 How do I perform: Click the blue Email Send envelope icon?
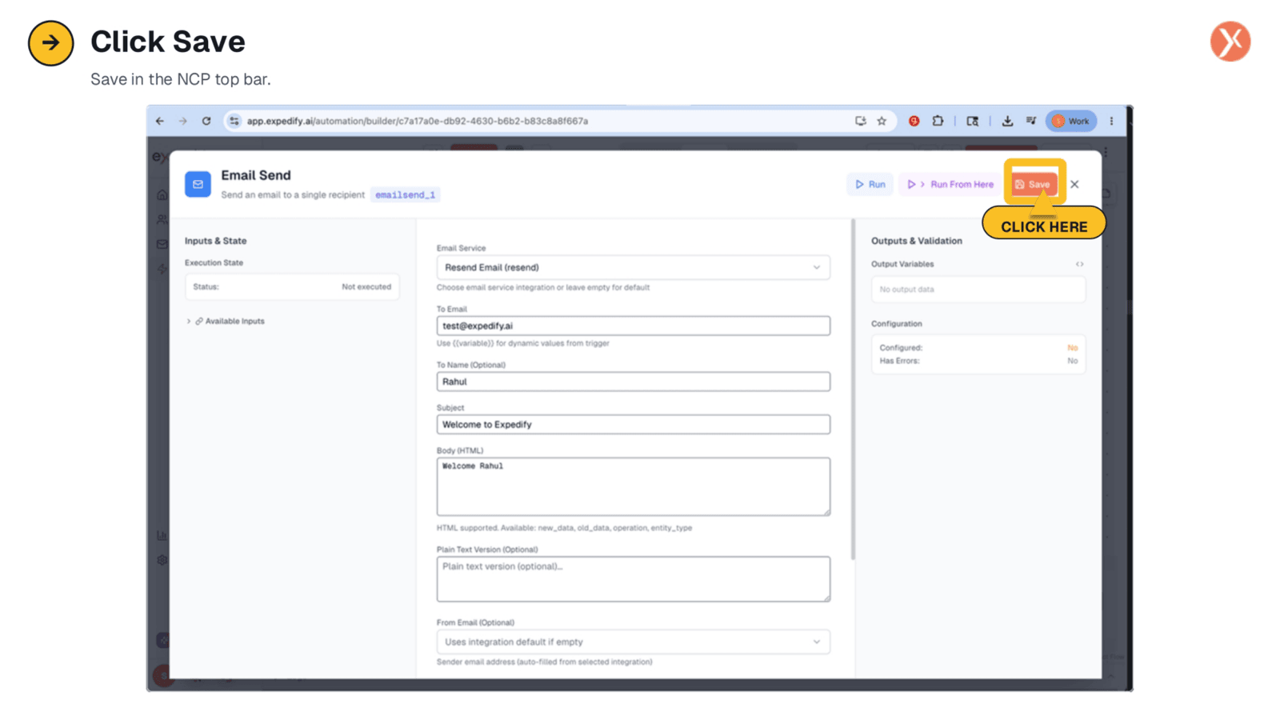click(198, 184)
